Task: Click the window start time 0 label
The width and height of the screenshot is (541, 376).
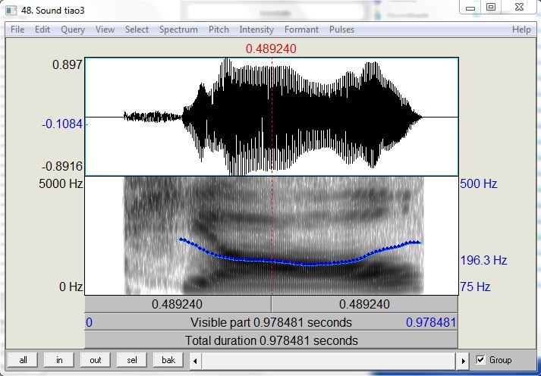Action: (x=89, y=323)
